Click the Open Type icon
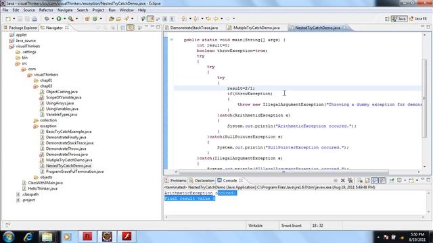This screenshot has width=433, height=243. tap(111, 19)
